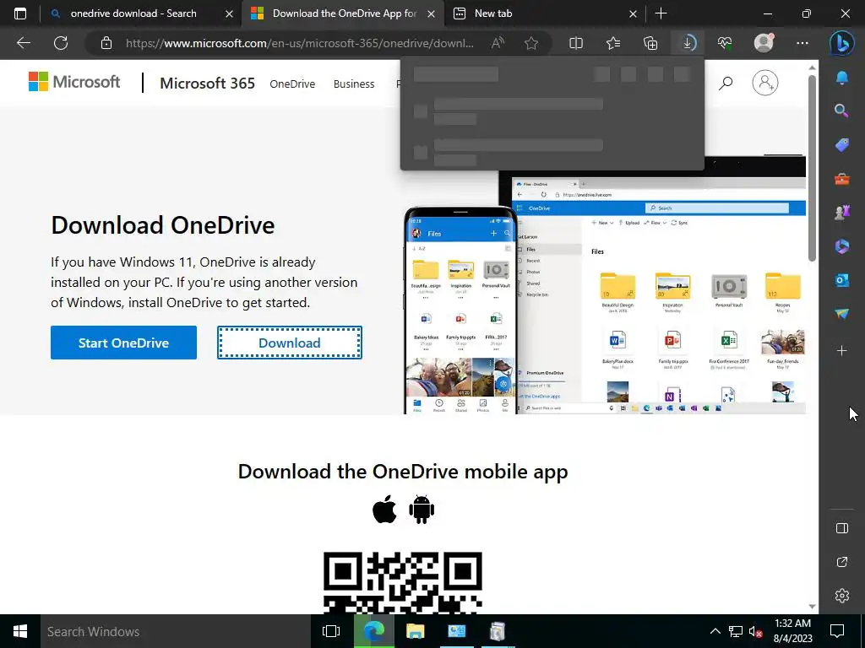Show hidden system tray icons chevron

click(x=715, y=631)
